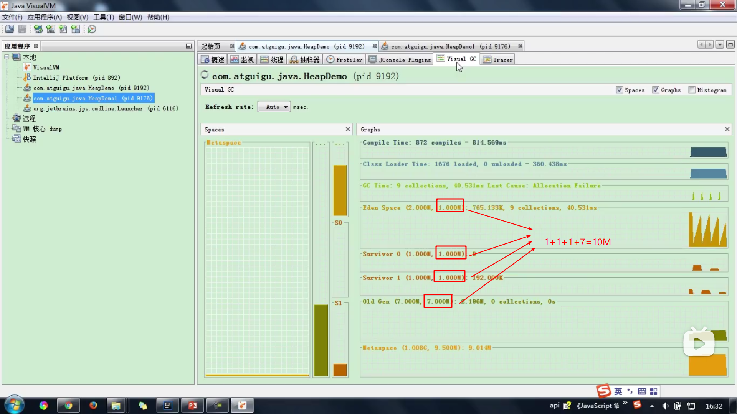Enable the Histogram checkbox
Screen dimensions: 737x414
tap(692, 90)
